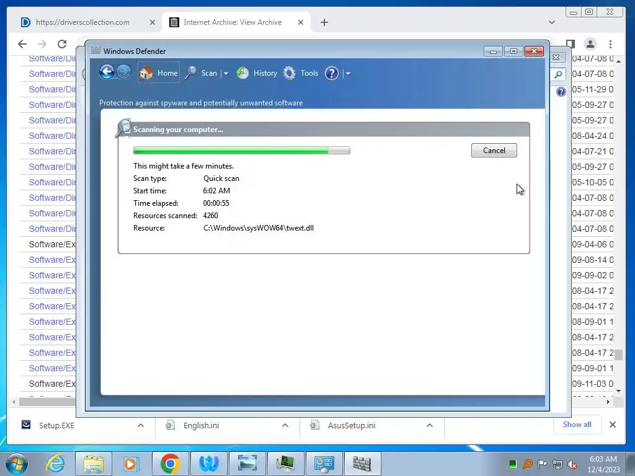Open Windows Explorer from the taskbar
This screenshot has height=476, width=635.
94,464
